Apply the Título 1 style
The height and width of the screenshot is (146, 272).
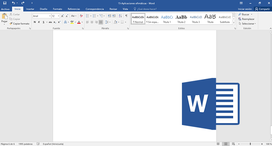(167, 19)
